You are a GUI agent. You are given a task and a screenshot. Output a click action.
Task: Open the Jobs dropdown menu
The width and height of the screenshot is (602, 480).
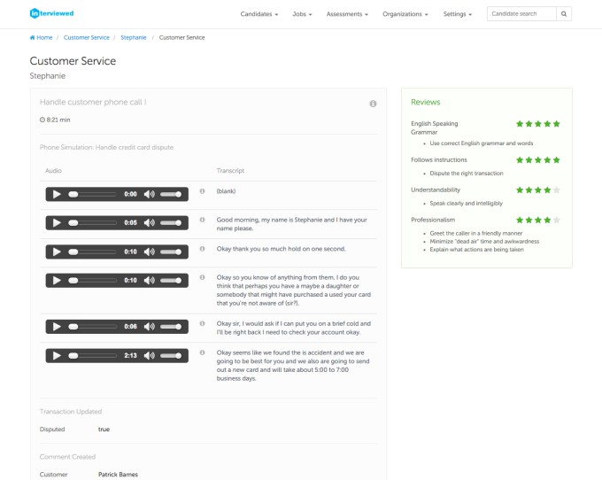(302, 14)
